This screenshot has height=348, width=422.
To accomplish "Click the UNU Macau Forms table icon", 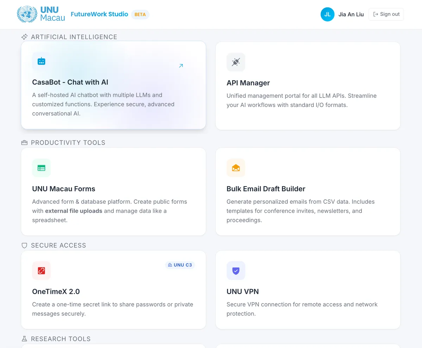I will tap(41, 168).
